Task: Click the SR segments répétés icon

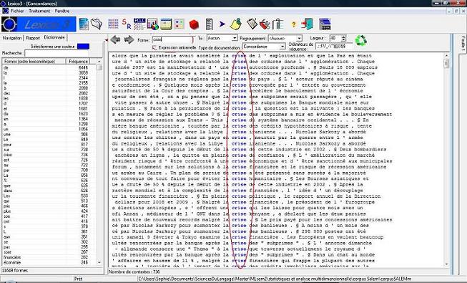Action: click(127, 24)
